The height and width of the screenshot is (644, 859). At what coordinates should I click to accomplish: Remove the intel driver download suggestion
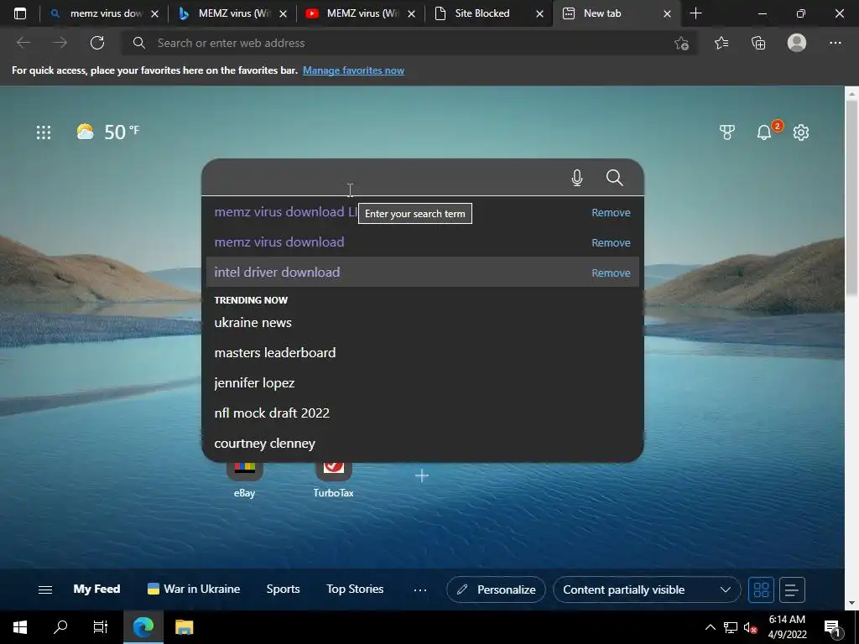tap(611, 273)
